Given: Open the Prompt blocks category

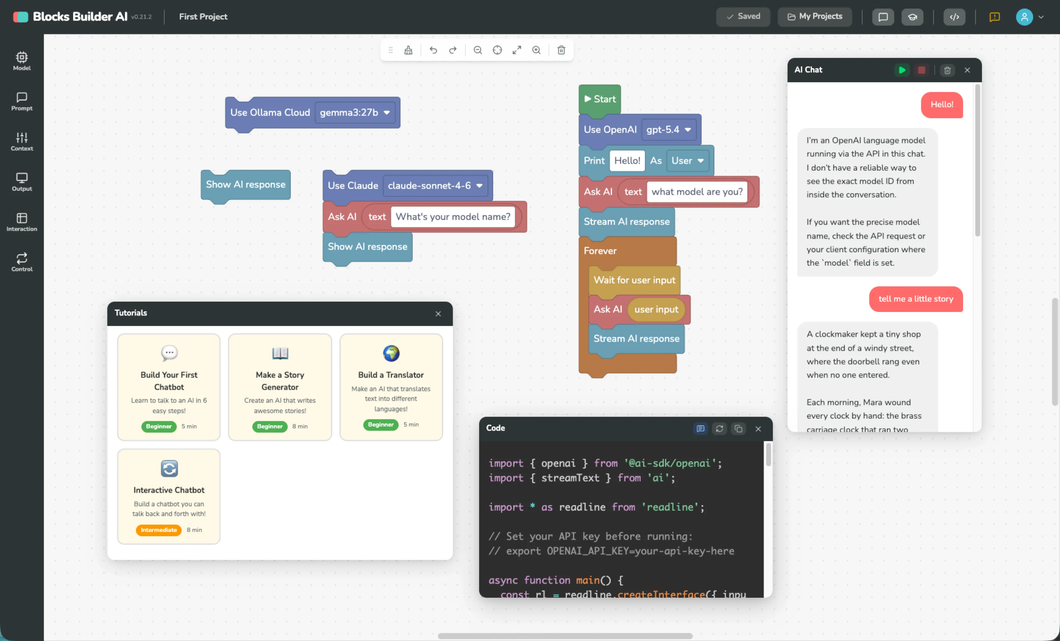Looking at the screenshot, I should [22, 101].
